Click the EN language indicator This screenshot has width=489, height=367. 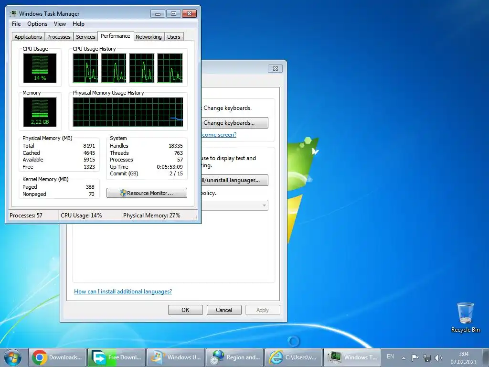click(390, 356)
